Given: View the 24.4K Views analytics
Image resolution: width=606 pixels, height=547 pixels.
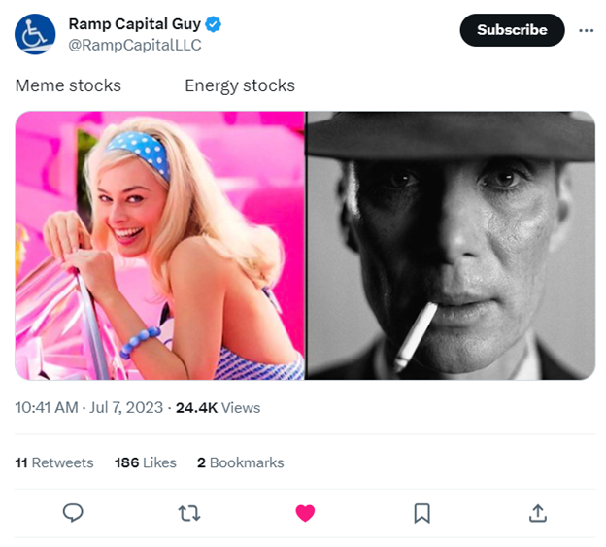Looking at the screenshot, I should coord(218,408).
